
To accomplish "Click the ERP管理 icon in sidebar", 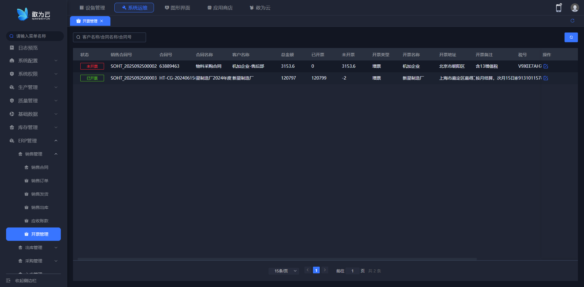I will tap(12, 141).
